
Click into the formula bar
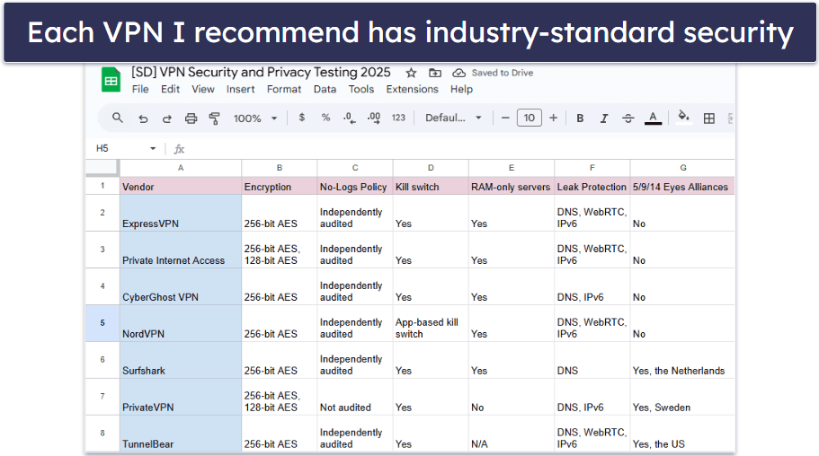pos(459,149)
